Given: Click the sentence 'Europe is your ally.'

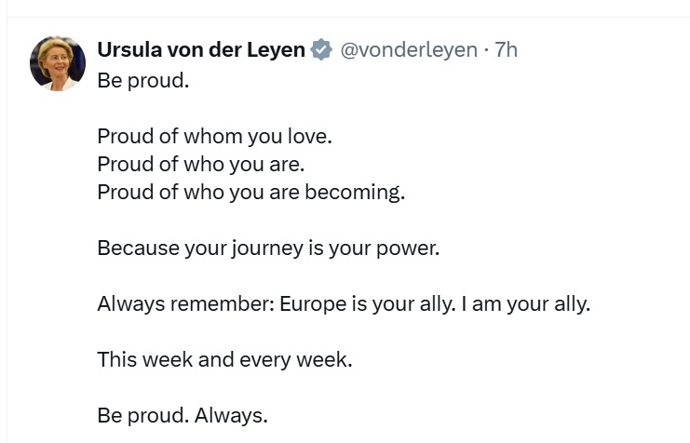Looking at the screenshot, I should click(x=368, y=304).
